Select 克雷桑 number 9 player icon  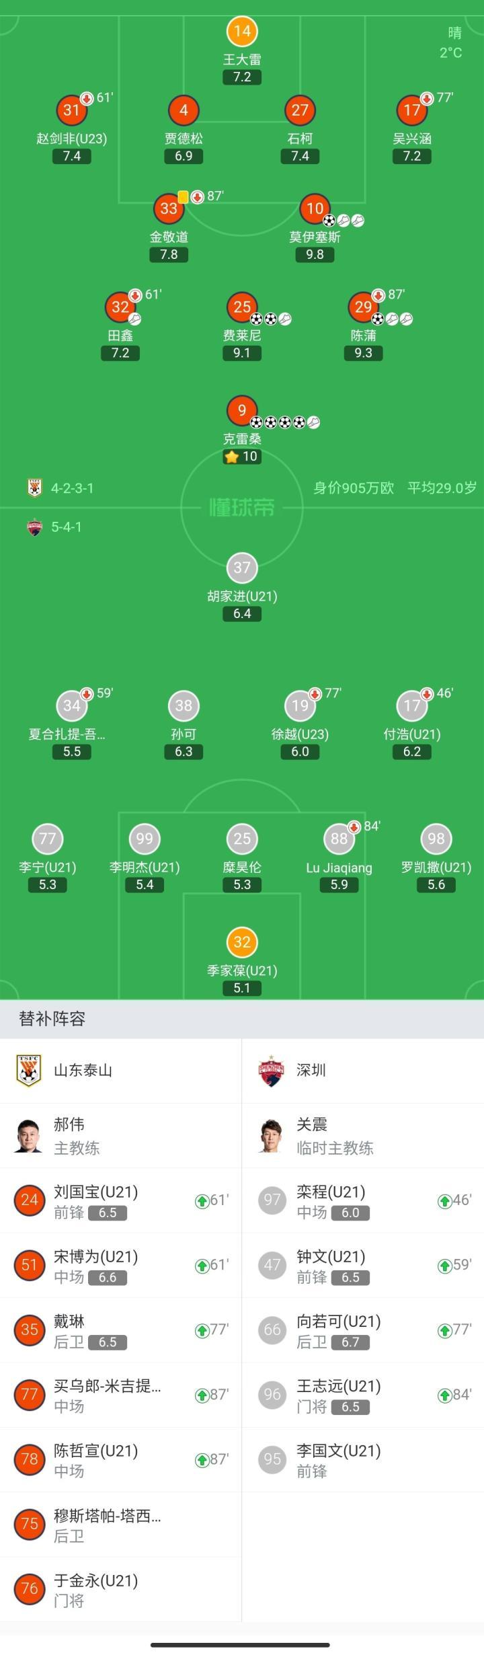tap(242, 410)
